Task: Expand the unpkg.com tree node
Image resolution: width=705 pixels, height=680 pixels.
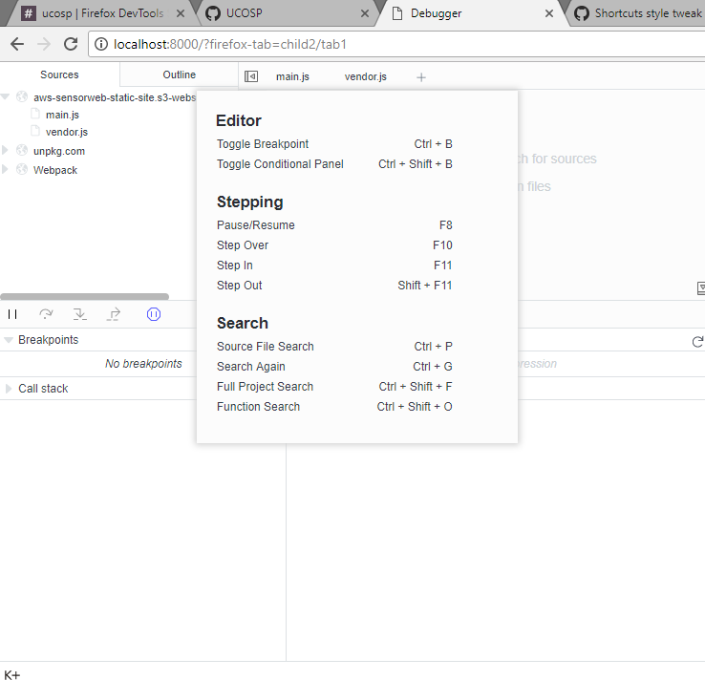Action: point(6,150)
